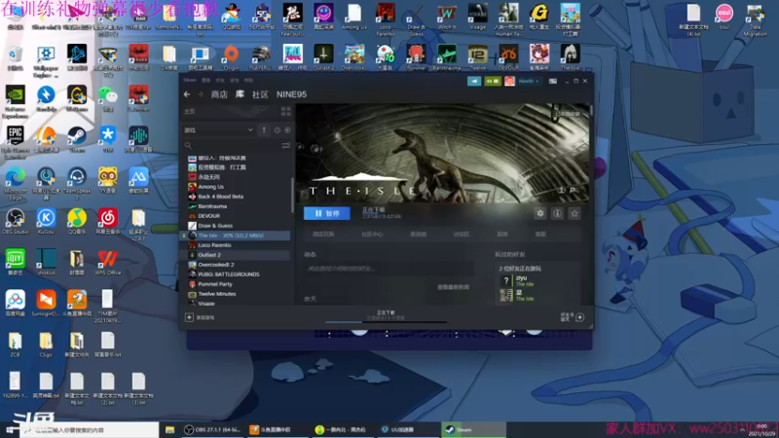Open the Community tab in Steam
This screenshot has height=438, width=779.
[x=260, y=94]
